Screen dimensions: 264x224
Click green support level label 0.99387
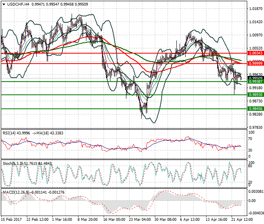pyautogui.click(x=256, y=82)
